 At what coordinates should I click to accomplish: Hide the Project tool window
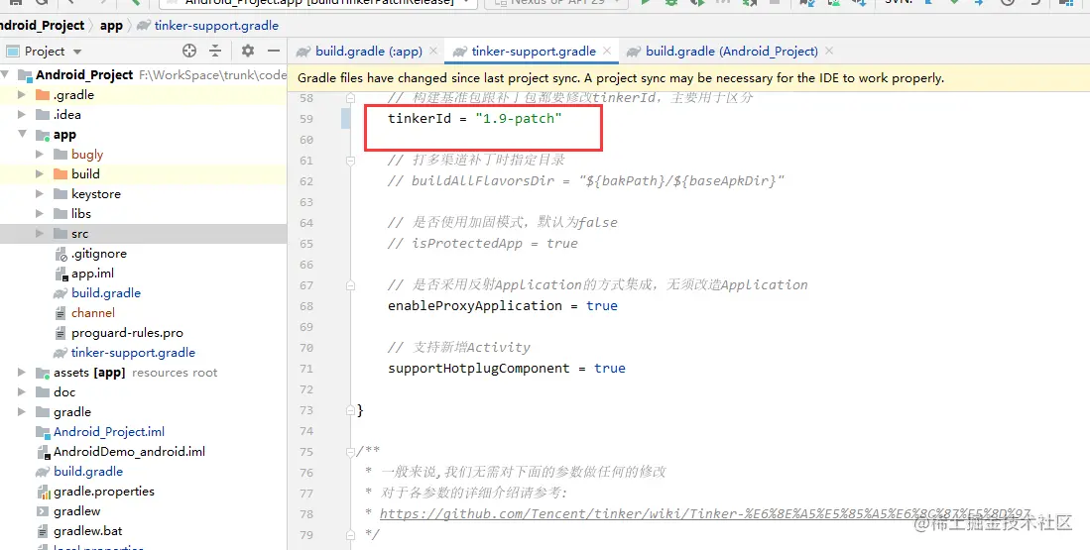coord(274,51)
